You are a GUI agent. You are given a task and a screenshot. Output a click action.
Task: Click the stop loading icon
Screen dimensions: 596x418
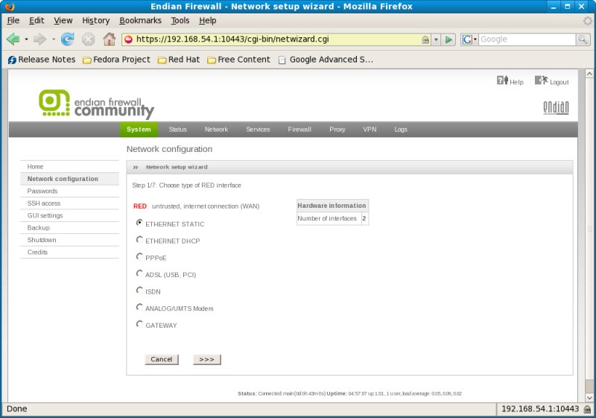[89, 39]
